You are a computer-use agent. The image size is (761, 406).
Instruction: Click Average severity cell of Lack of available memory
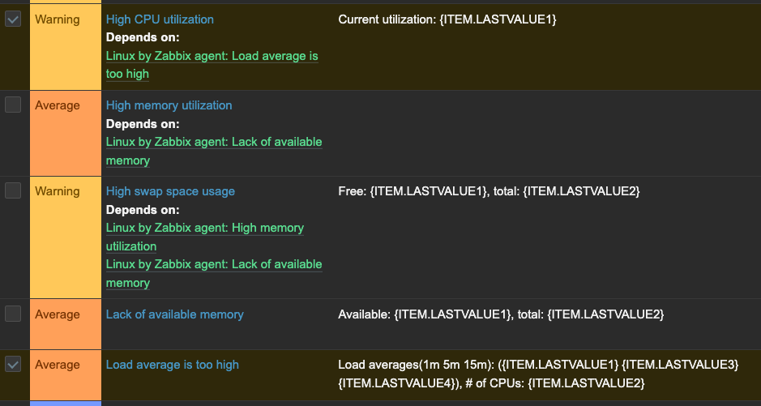coord(66,324)
